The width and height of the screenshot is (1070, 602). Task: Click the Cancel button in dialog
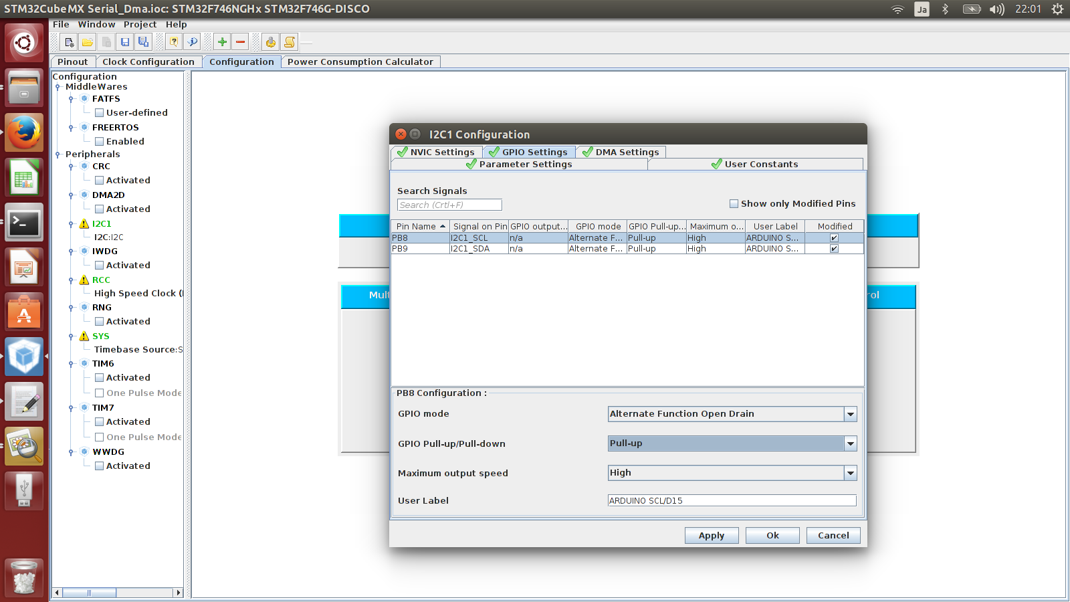[833, 536]
